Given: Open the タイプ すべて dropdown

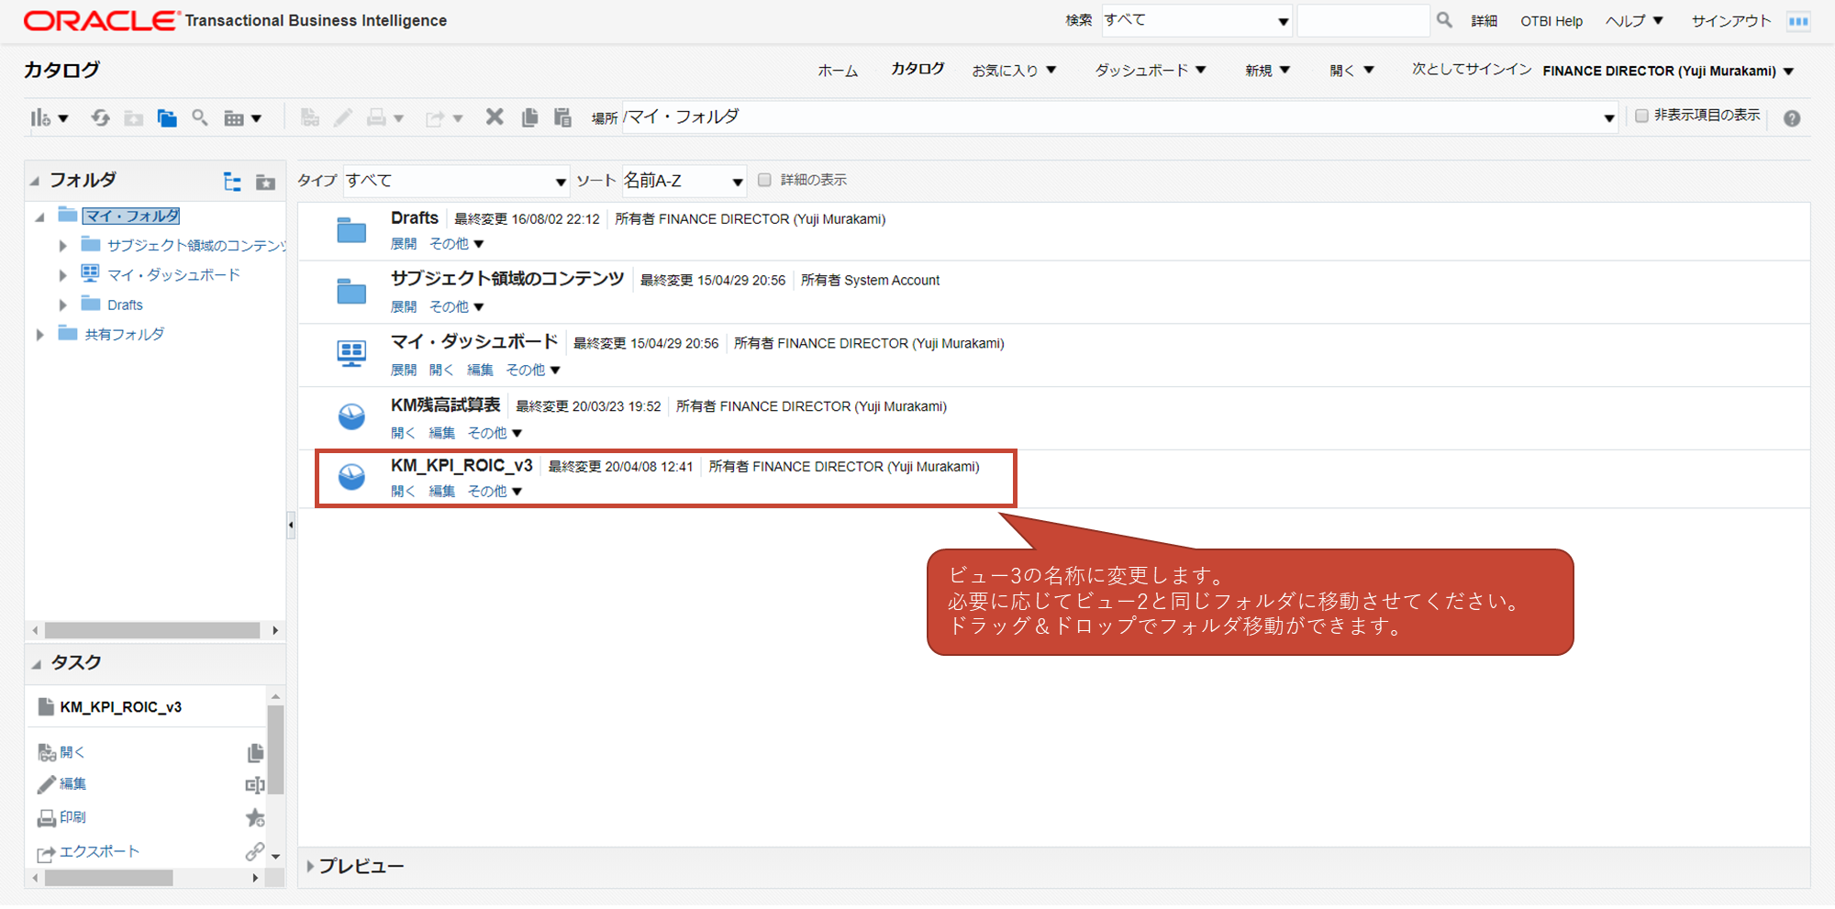Looking at the screenshot, I should (x=456, y=181).
